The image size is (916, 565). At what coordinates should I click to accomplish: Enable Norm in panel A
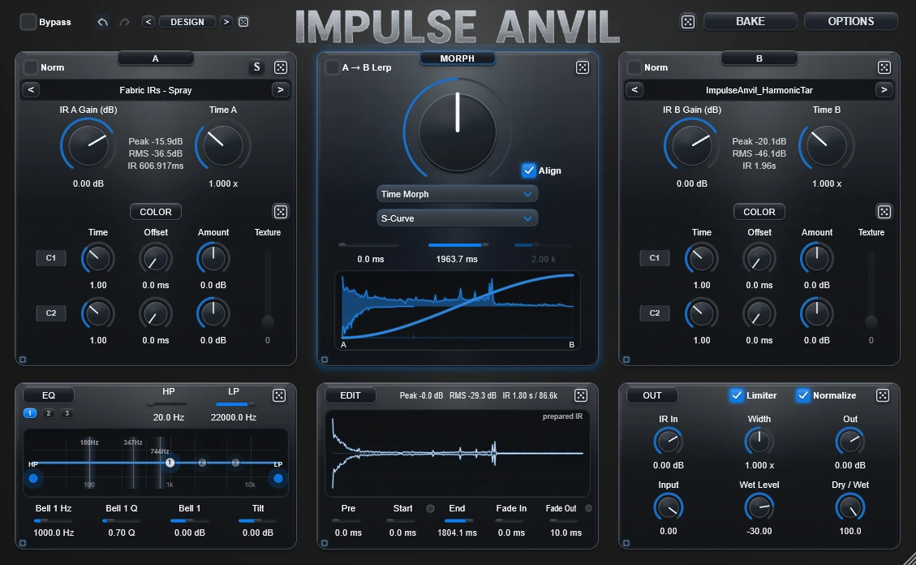[x=30, y=67]
